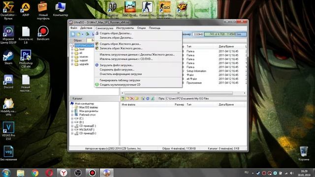Screen dimensions: 315x177
Task: Expand the upgrade folder node
Action: (x=72, y=64)
